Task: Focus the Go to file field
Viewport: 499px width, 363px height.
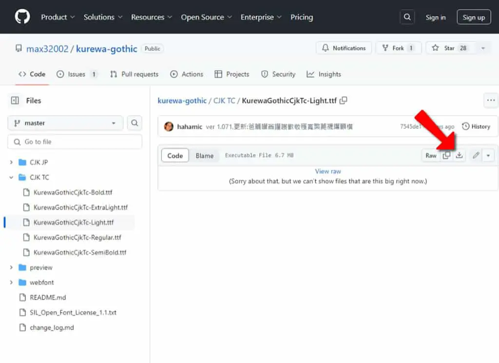Action: click(x=75, y=142)
